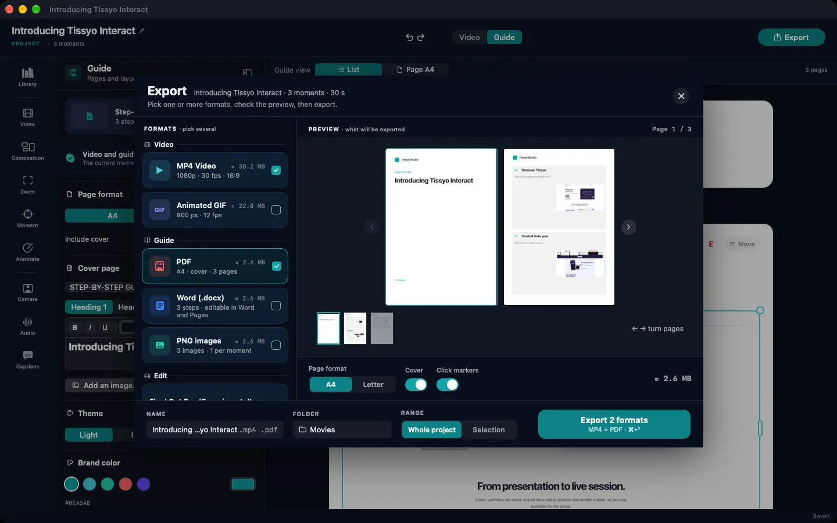This screenshot has height=523, width=837.
Task: Select the Zoom tool in sidebar
Action: [x=27, y=185]
